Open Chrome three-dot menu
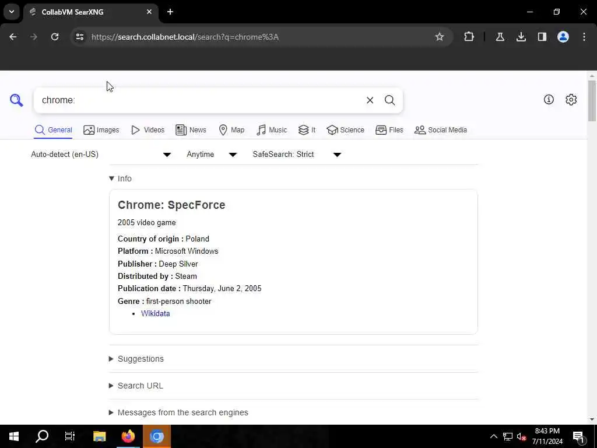The height and width of the screenshot is (448, 597). tap(584, 37)
